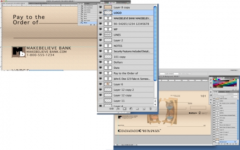240x150 pixels.
Task: Open the PAINTING workspace dropdown
Action: (x=234, y=70)
